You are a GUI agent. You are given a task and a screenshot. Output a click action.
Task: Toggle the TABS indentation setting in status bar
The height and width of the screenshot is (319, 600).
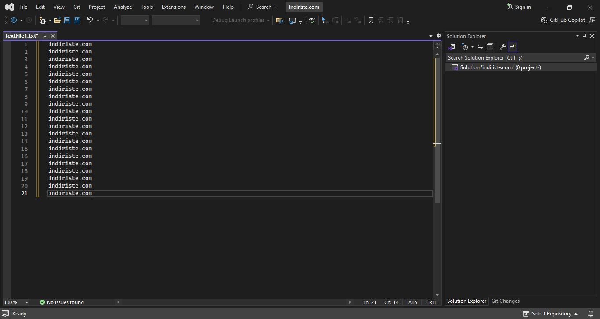412,302
